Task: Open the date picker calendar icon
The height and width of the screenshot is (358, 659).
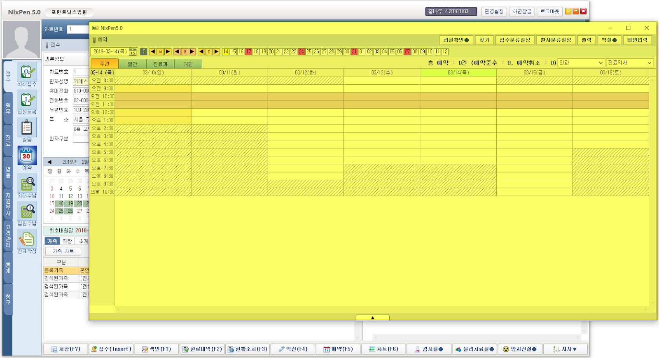Action: click(133, 52)
